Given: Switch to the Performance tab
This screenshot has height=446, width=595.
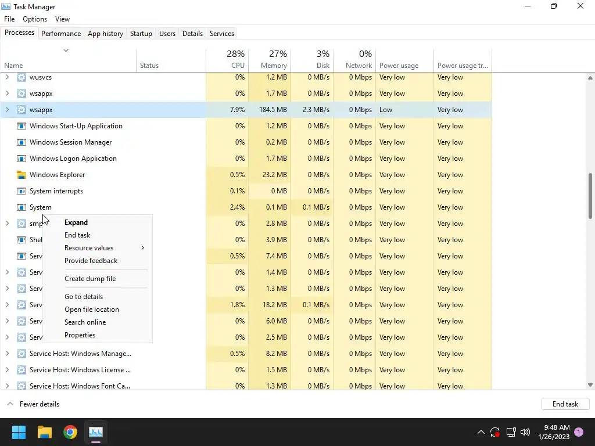Looking at the screenshot, I should [61, 33].
